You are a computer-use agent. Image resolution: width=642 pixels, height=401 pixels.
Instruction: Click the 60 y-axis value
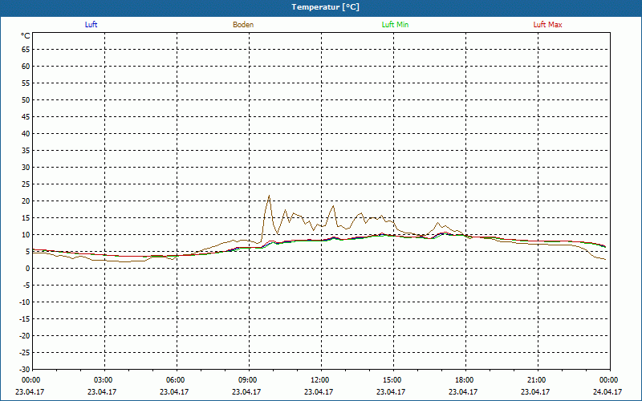(26, 67)
